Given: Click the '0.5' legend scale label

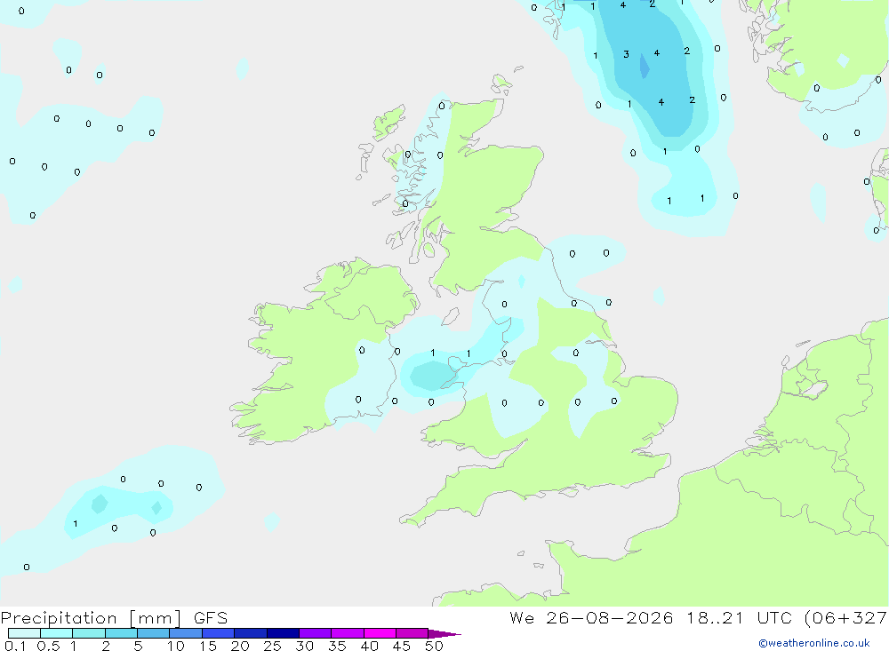Looking at the screenshot, I should coord(48,646).
